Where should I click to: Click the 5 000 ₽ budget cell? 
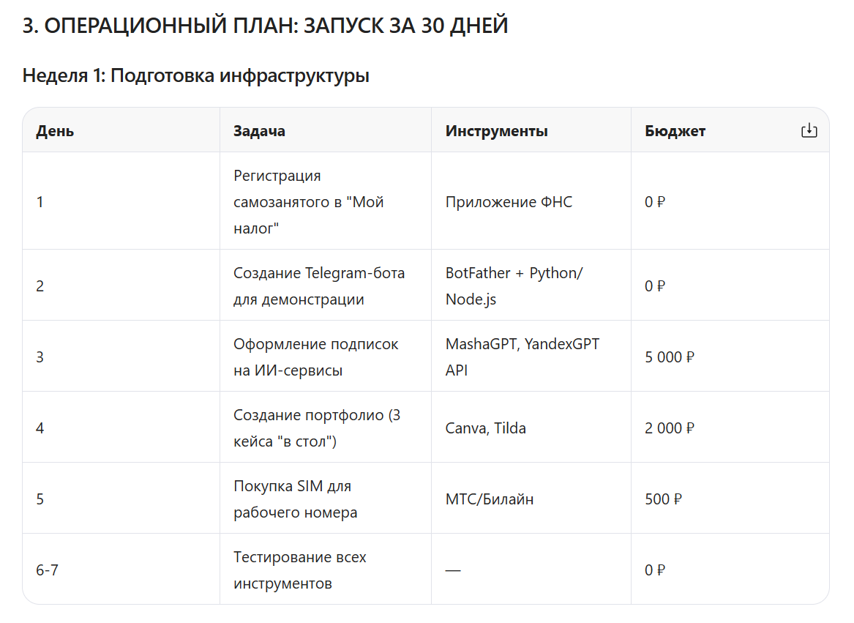click(730, 357)
